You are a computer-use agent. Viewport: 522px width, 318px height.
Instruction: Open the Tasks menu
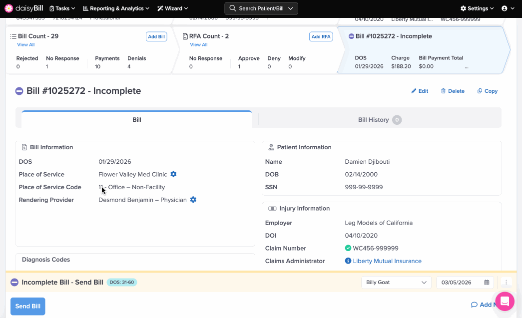(62, 8)
